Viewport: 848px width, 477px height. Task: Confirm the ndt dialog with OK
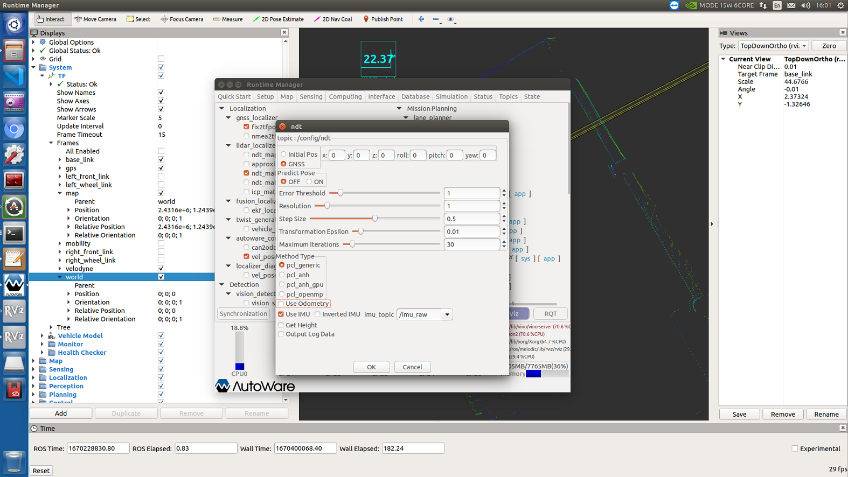pyautogui.click(x=372, y=367)
